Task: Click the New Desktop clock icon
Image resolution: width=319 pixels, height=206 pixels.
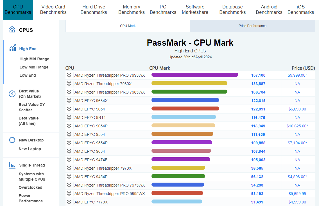Action: 12,140
